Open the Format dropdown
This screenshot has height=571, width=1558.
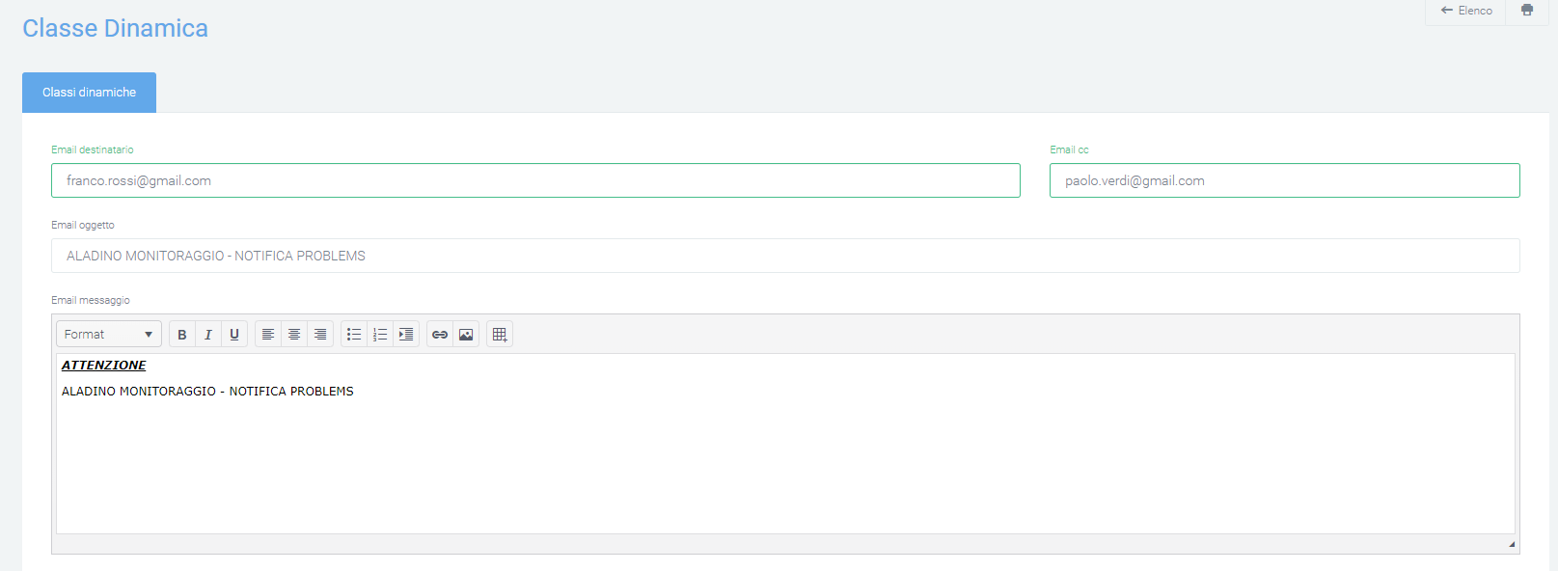109,335
